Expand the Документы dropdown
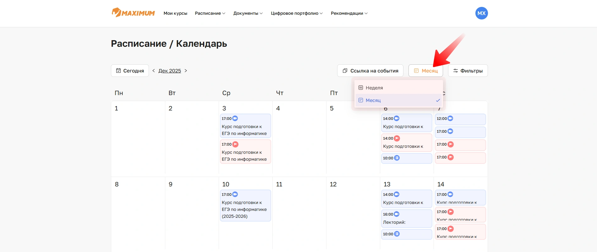 (x=248, y=13)
